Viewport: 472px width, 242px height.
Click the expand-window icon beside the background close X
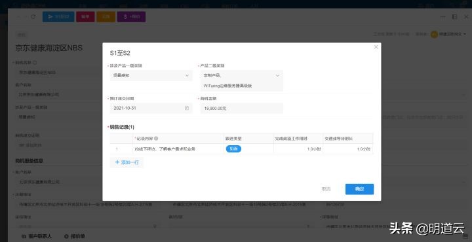[454, 17]
